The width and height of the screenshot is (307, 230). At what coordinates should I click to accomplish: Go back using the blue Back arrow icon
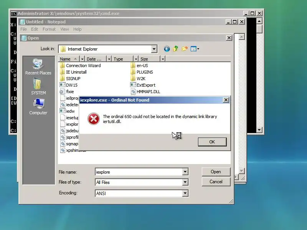pyautogui.click(x=167, y=49)
